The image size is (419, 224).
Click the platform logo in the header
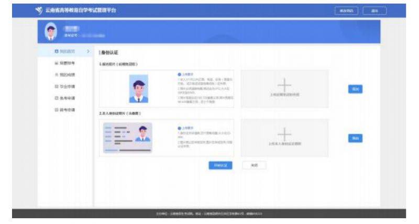pos(36,11)
